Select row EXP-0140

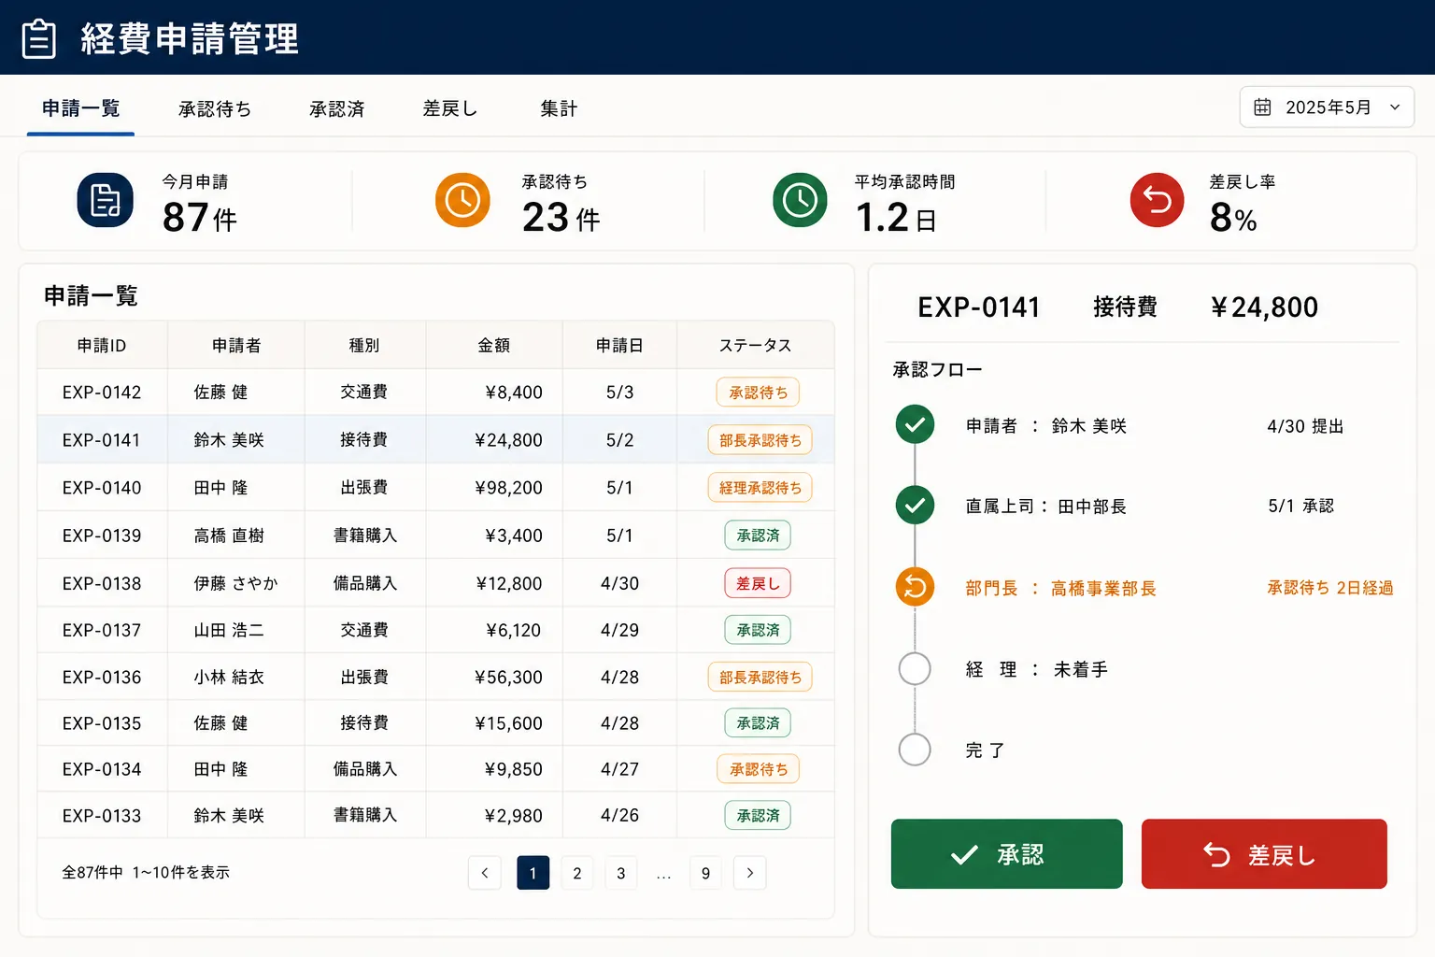[x=435, y=487]
